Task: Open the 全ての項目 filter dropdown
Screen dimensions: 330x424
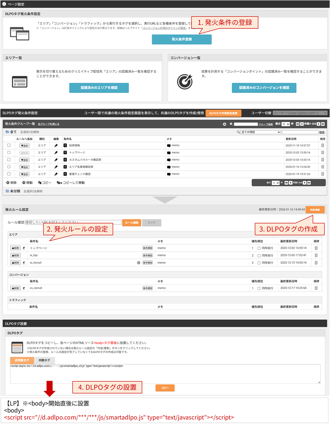Action: pos(261,132)
